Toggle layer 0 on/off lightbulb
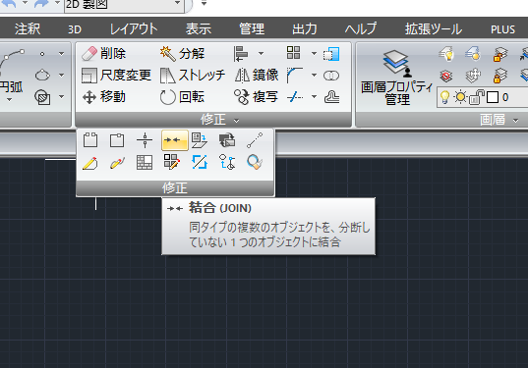 coord(445,97)
